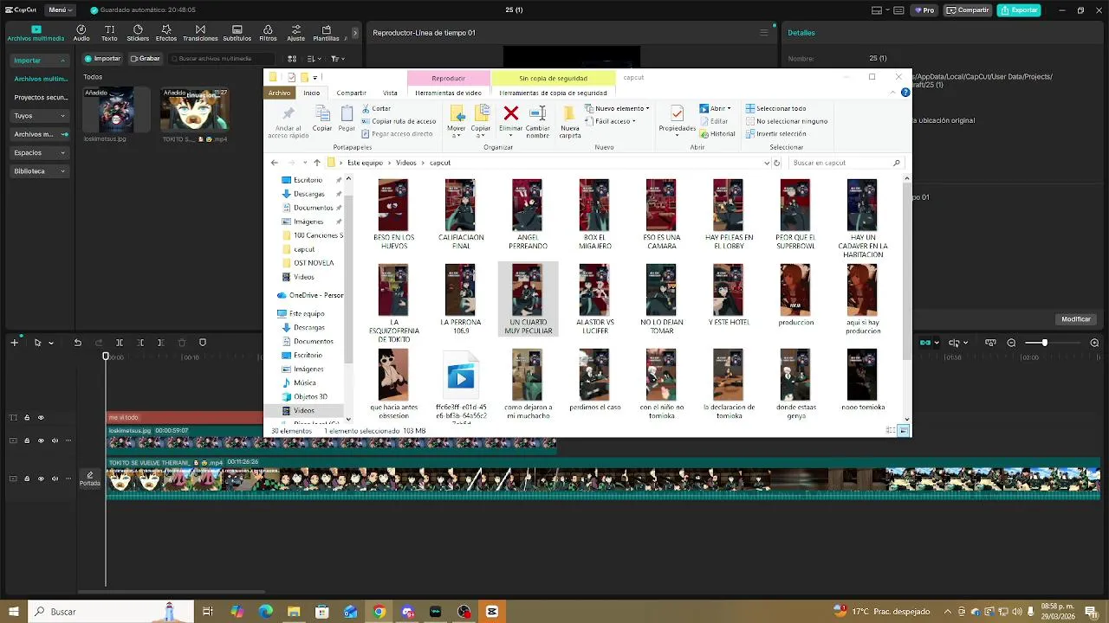
Task: Select Archivos multimedia tab in CapCut
Action: coord(36,33)
